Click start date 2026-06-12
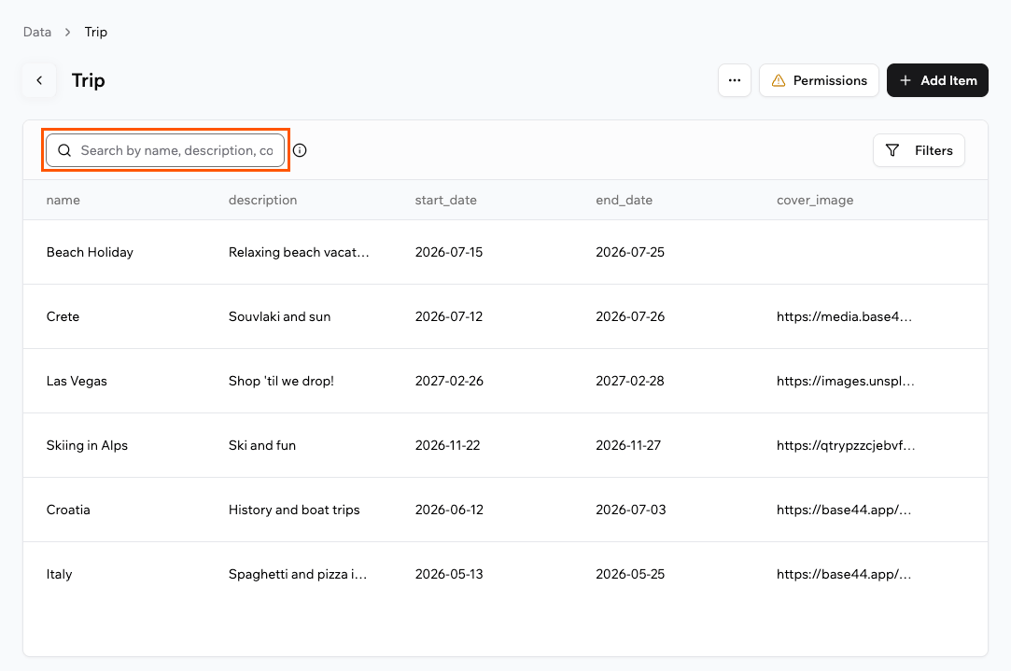Screen dimensions: 1011x671 pos(449,510)
